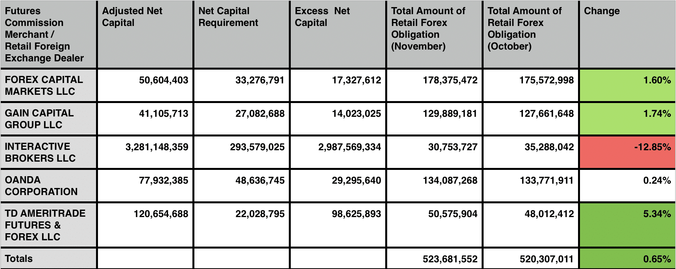Click the Excess Net Capital header

click(x=322, y=17)
